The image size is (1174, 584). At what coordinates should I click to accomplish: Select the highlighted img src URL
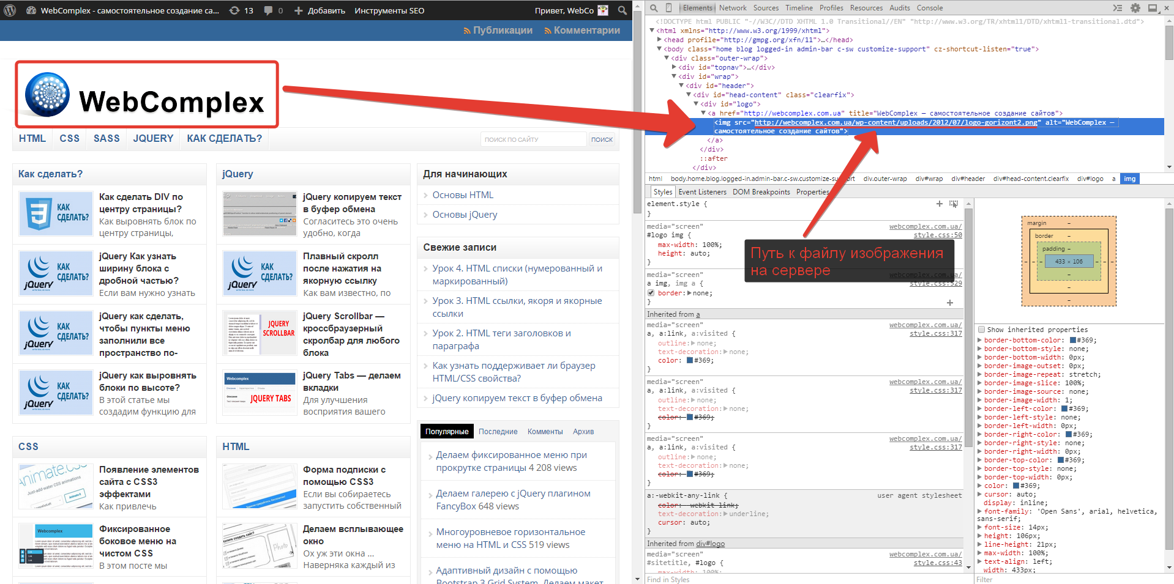(x=896, y=122)
